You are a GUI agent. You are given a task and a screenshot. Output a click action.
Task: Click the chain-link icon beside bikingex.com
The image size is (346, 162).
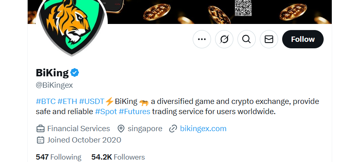coord(173,129)
